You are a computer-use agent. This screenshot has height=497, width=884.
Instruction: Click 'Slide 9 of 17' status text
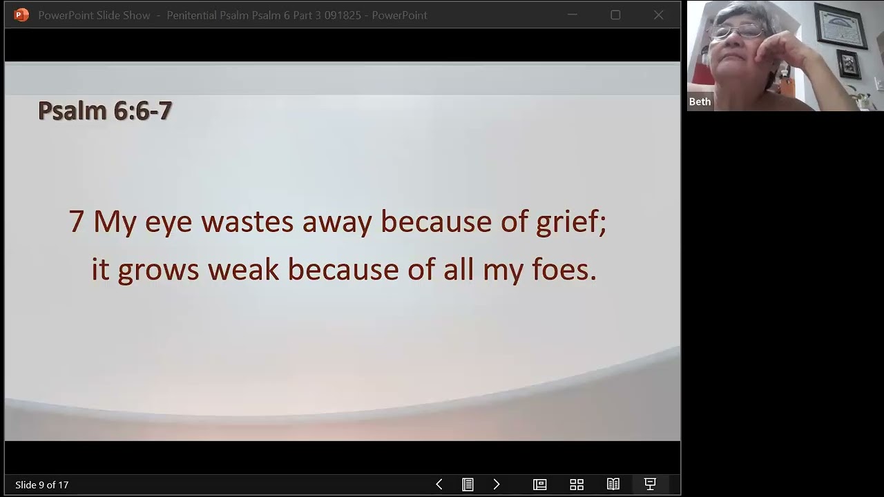click(x=42, y=485)
